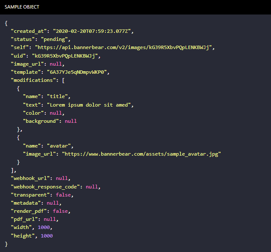The width and height of the screenshot is (271, 252).
Task: Click the false value of "transparent"
Action: tap(63, 195)
